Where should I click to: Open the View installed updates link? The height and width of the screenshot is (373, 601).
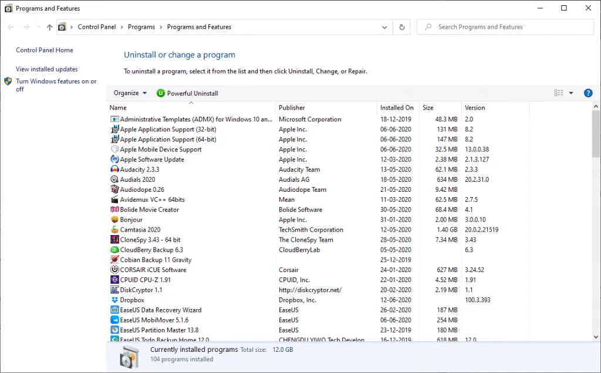(47, 69)
